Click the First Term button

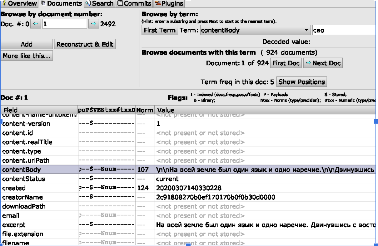coord(160,31)
